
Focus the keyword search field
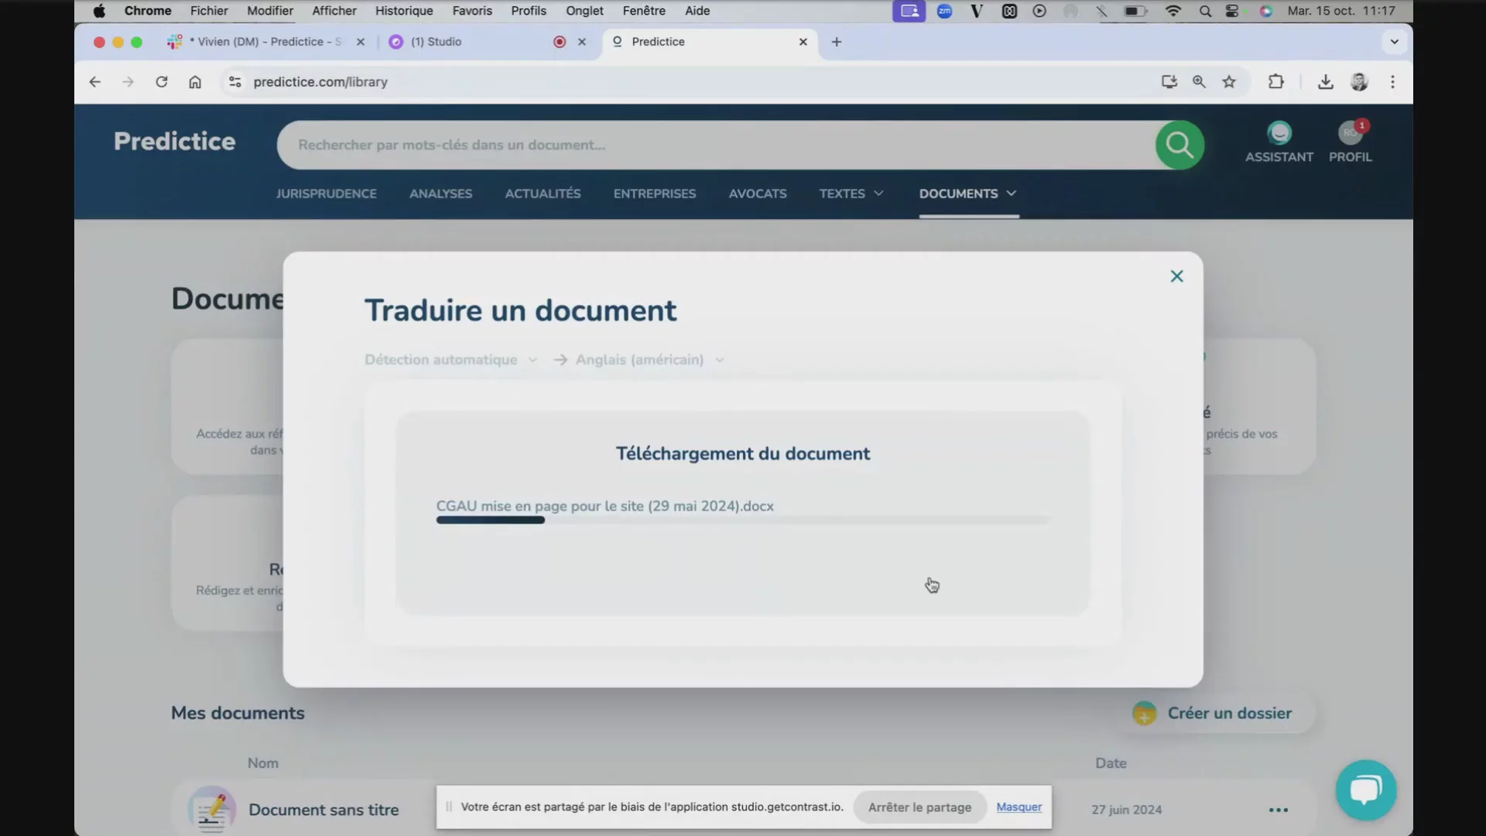click(x=716, y=145)
